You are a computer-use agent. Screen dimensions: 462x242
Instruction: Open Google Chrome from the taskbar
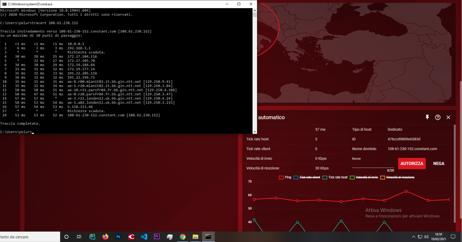point(183,237)
